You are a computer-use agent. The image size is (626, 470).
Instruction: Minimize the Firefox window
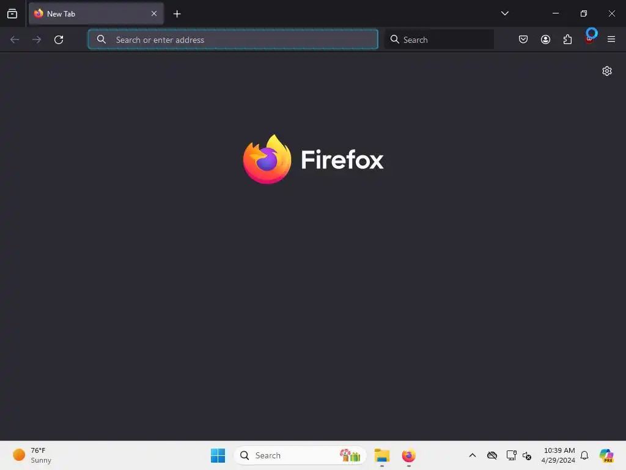pos(555,13)
